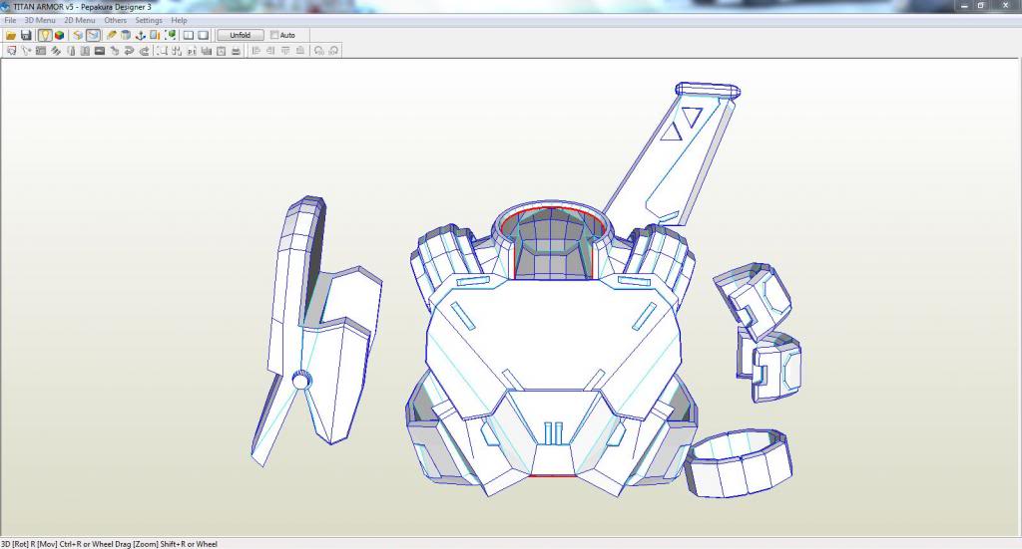Click the P1 page number icon

(192, 51)
